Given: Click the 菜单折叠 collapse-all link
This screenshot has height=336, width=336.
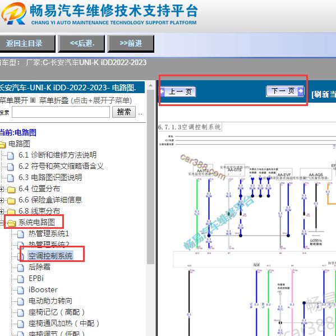Looking at the screenshot, I should (54, 100).
